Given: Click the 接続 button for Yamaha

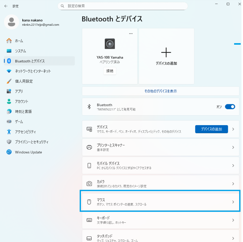Looking at the screenshot, I should pos(110,71).
